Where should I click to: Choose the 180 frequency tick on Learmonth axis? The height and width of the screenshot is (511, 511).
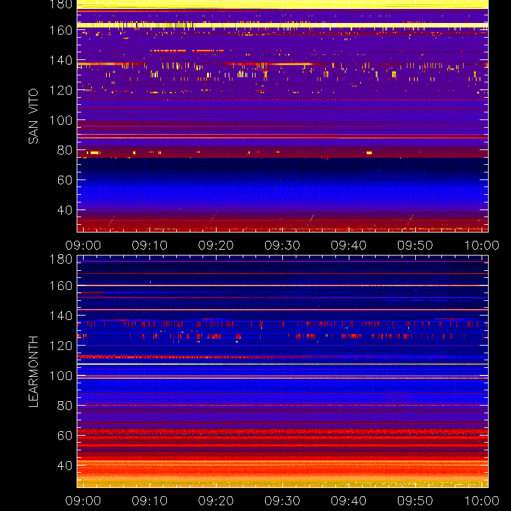pyautogui.click(x=61, y=259)
